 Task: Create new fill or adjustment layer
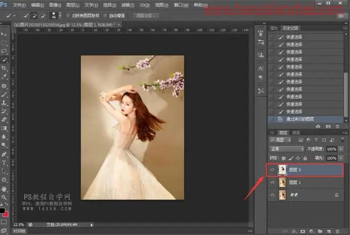click(312, 232)
